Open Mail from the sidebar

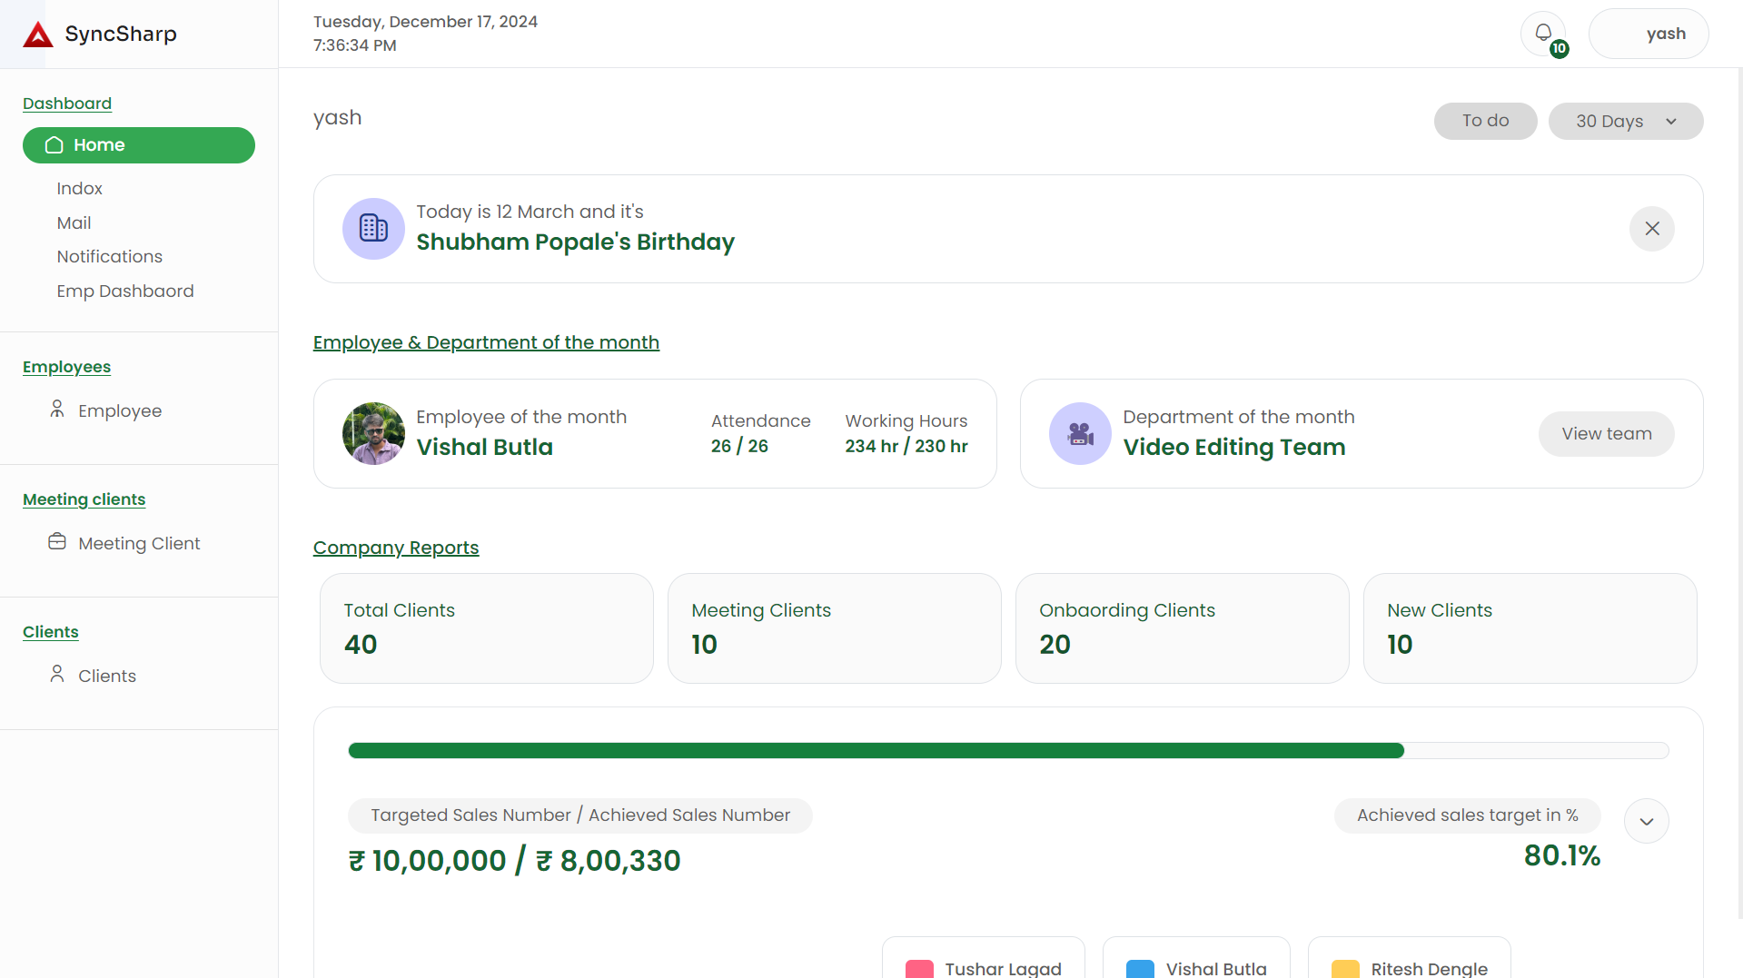coord(74,223)
